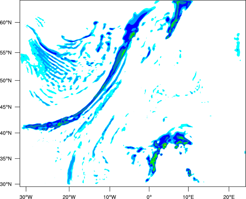Click the 10°W longitude label

tap(110, 197)
